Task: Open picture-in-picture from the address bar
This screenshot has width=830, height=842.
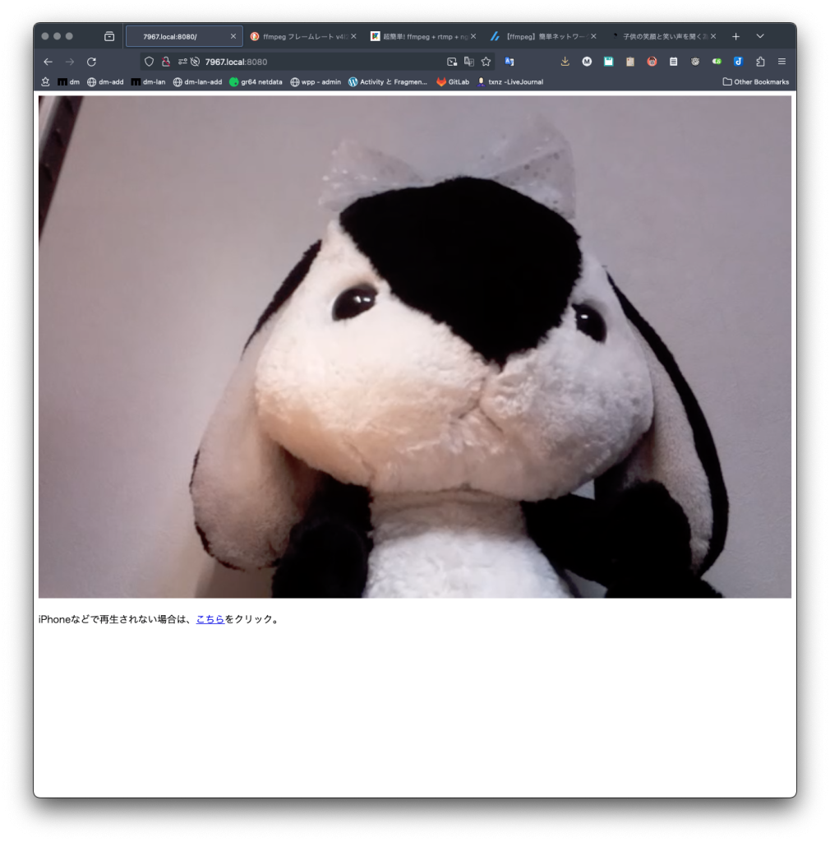Action: click(x=451, y=62)
